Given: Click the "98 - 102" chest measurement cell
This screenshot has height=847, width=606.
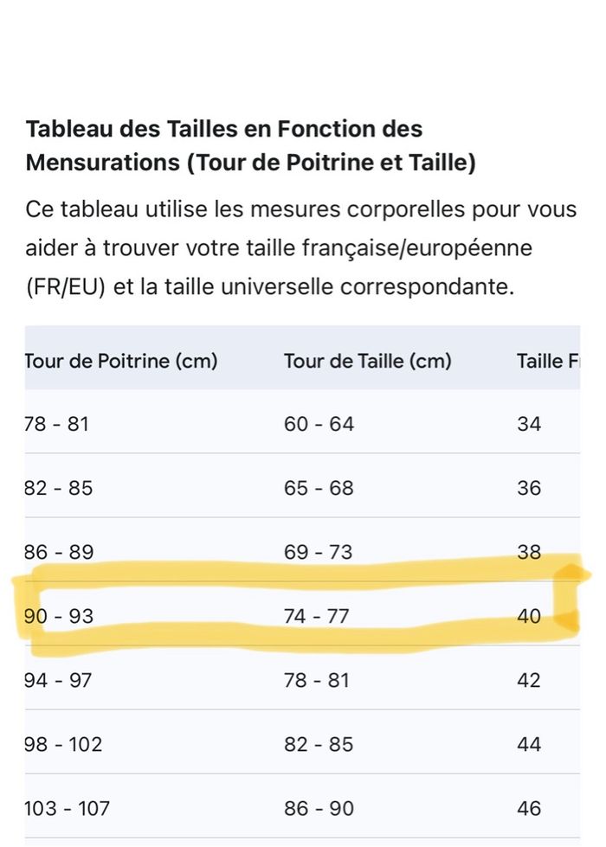Looking at the screenshot, I should [64, 744].
